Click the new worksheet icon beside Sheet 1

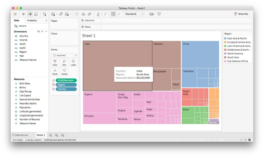tap(50, 135)
